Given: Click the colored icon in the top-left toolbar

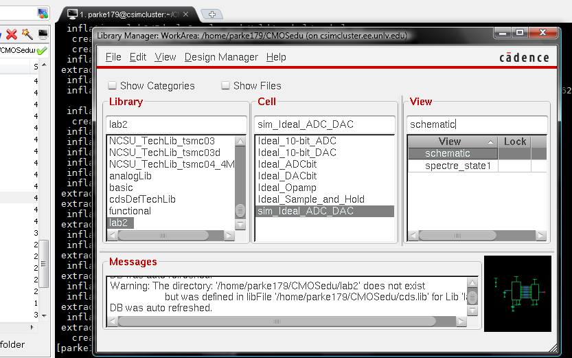Looking at the screenshot, I should tap(43, 13).
